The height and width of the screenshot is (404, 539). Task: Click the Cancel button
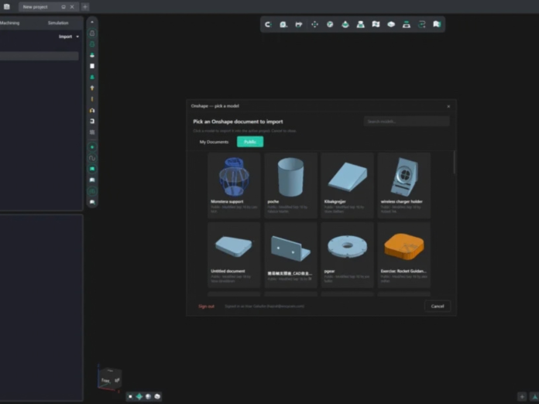tap(438, 306)
